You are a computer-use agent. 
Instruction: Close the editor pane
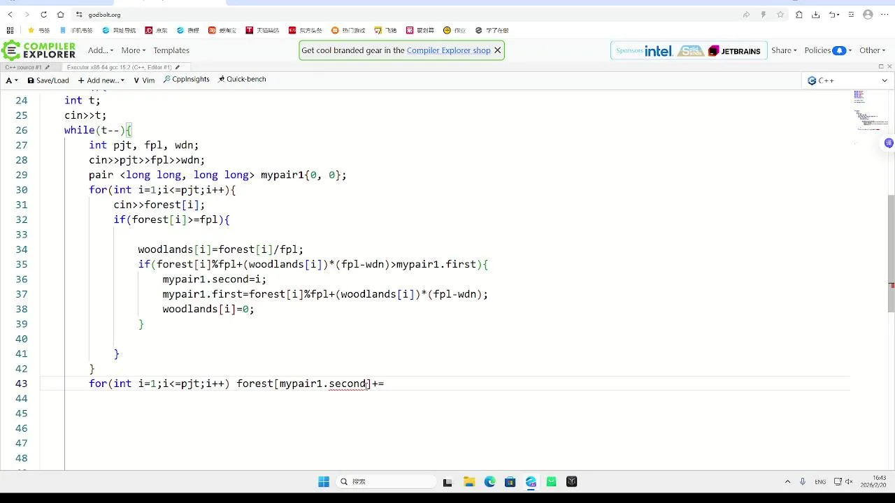tap(889, 66)
